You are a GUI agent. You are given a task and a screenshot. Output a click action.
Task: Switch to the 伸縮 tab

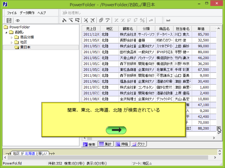click(122, 144)
